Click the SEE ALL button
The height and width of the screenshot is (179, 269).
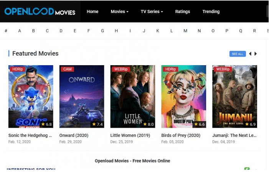tap(238, 54)
